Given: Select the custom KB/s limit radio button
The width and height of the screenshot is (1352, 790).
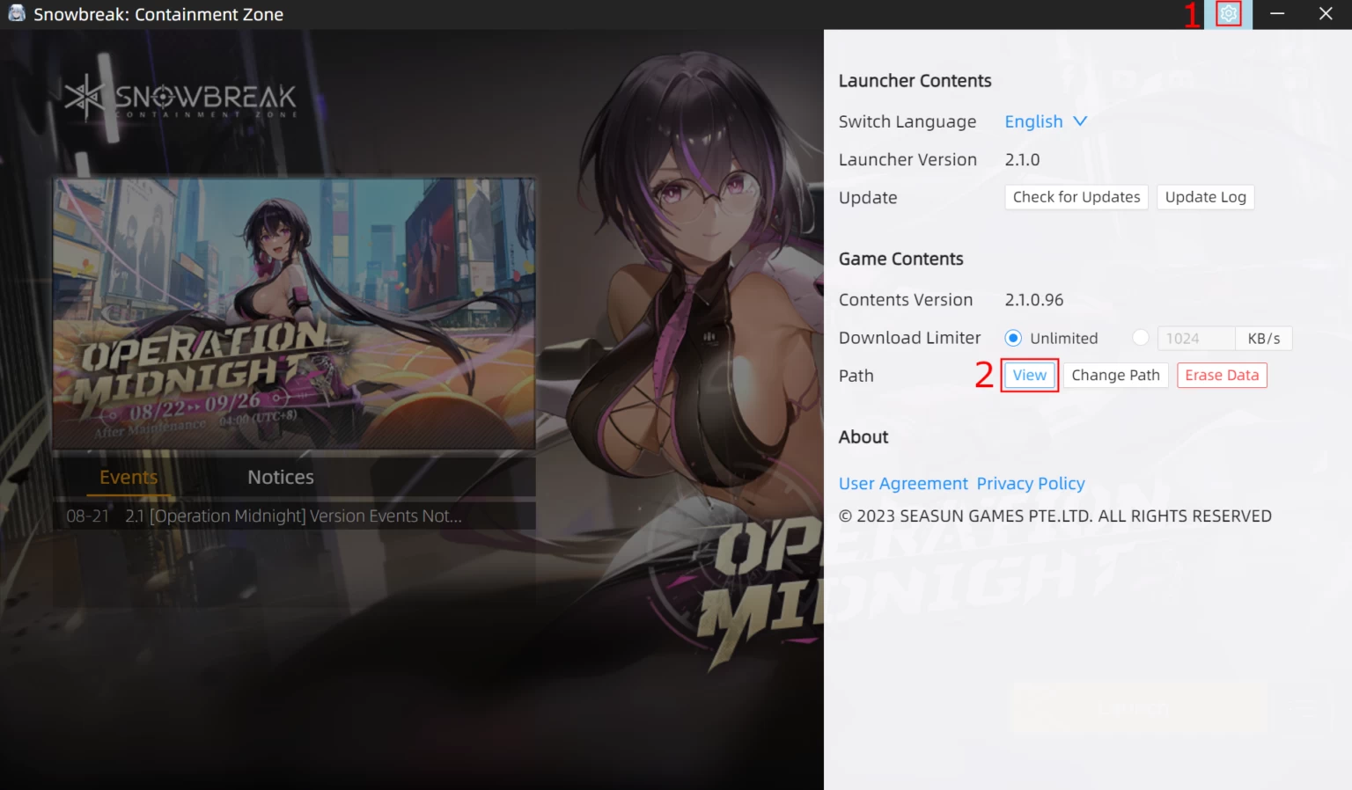Looking at the screenshot, I should coord(1141,338).
